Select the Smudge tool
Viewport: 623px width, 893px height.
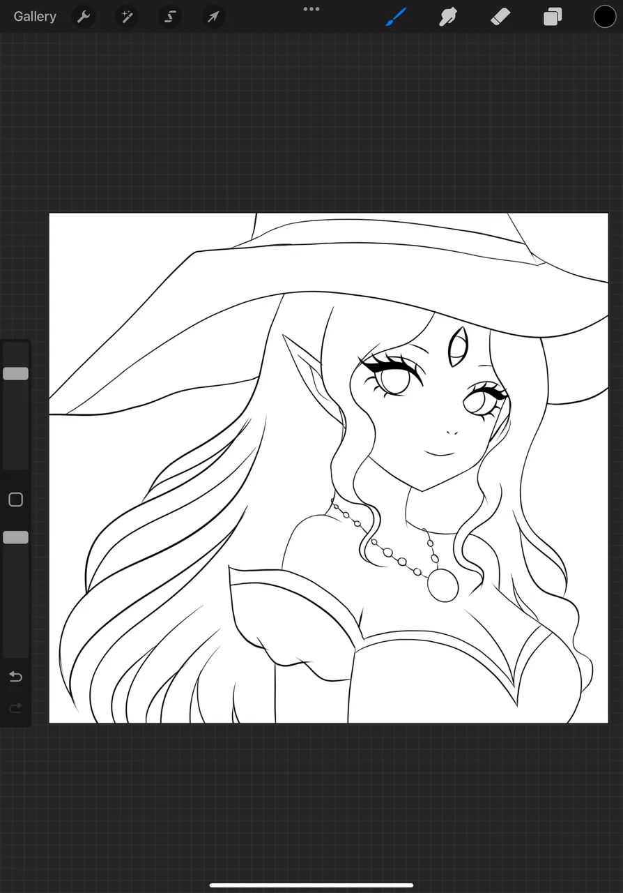(448, 16)
